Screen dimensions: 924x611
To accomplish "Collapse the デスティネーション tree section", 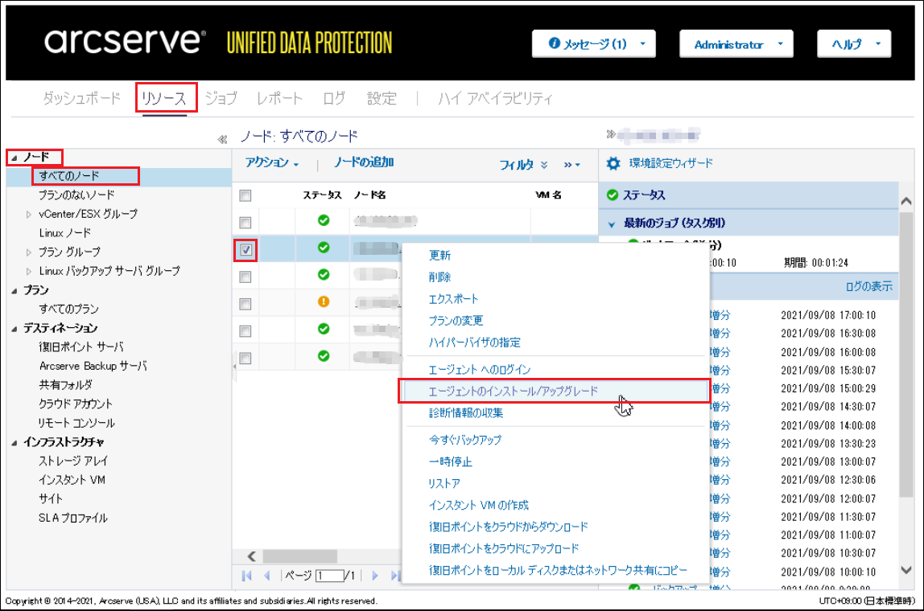I will (x=14, y=329).
